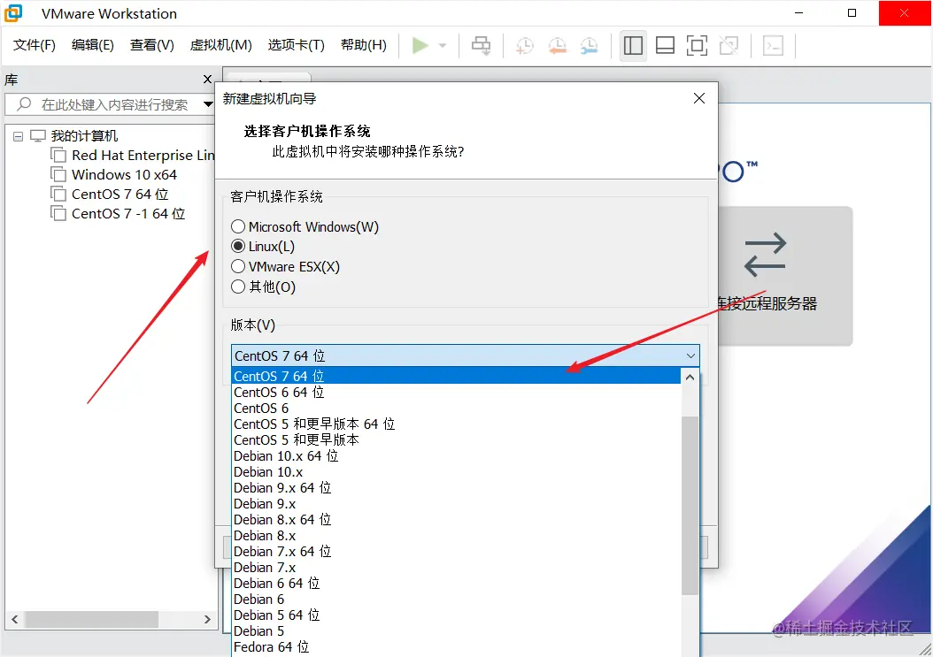This screenshot has height=657, width=933.
Task: Choose Debian 7.x from version list
Action: [x=456, y=568]
